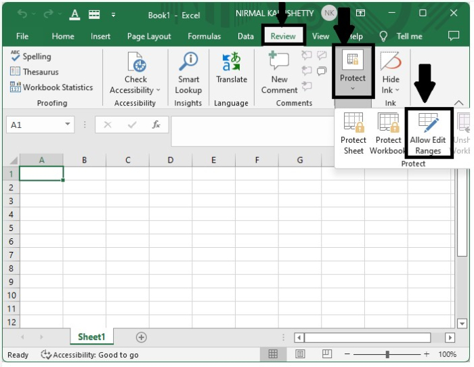
Task: Switch to Page Layout view in status bar
Action: point(300,354)
